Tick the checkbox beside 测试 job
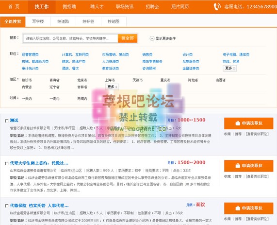Screen dimensions: 277x225 [x=7, y=121]
